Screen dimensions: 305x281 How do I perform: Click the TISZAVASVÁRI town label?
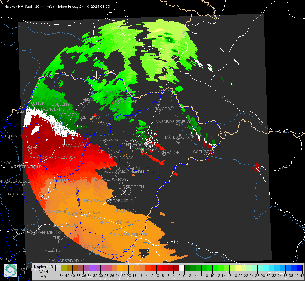109,140
